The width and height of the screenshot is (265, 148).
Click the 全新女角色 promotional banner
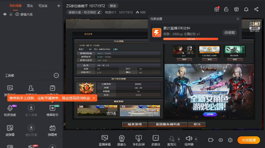click(209, 92)
